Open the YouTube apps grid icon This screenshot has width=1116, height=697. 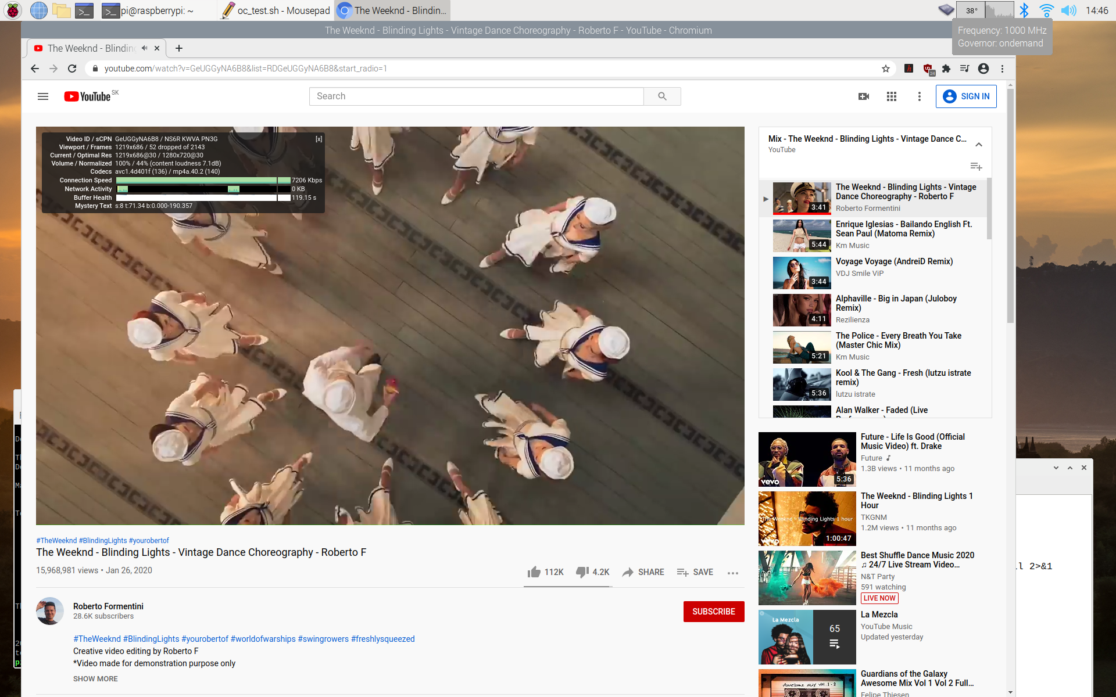892,96
